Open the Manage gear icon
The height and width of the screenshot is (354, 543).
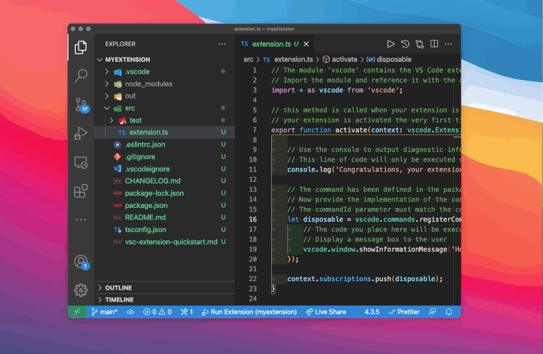tap(81, 290)
